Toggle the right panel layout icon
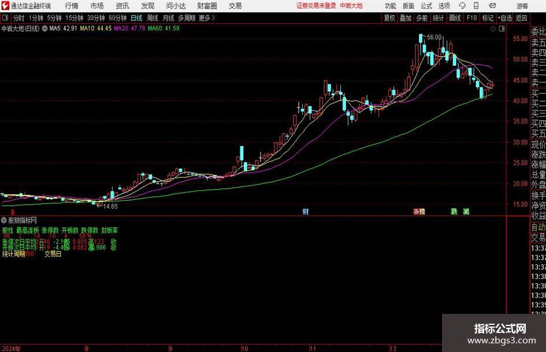 tap(502, 28)
